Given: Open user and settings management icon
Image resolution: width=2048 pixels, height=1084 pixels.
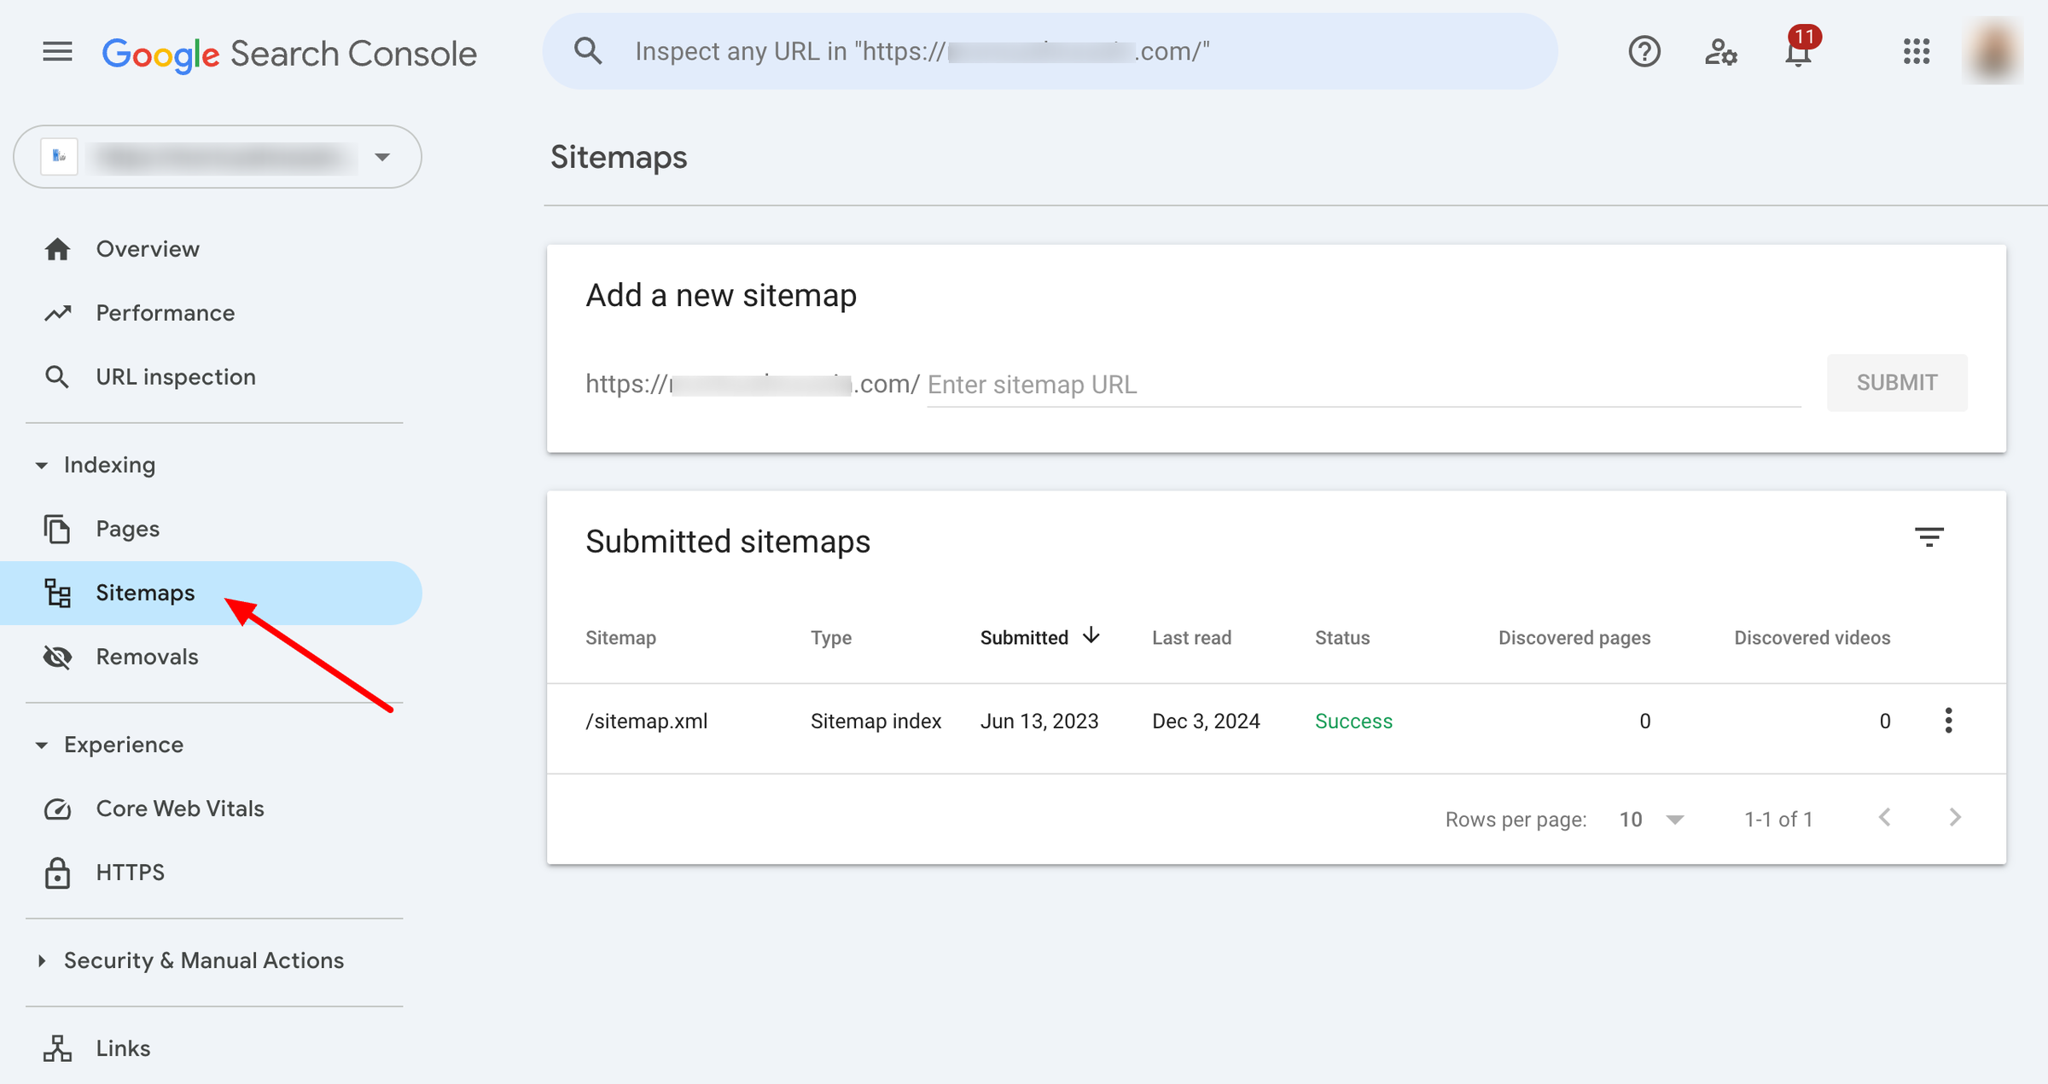Looking at the screenshot, I should pos(1720,52).
